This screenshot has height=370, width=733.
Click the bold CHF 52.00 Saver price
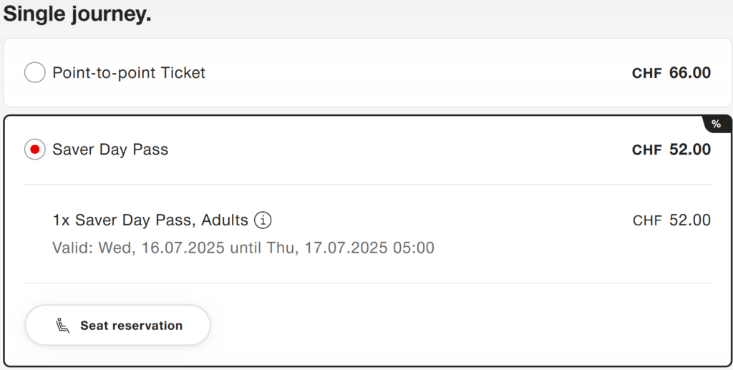(671, 150)
